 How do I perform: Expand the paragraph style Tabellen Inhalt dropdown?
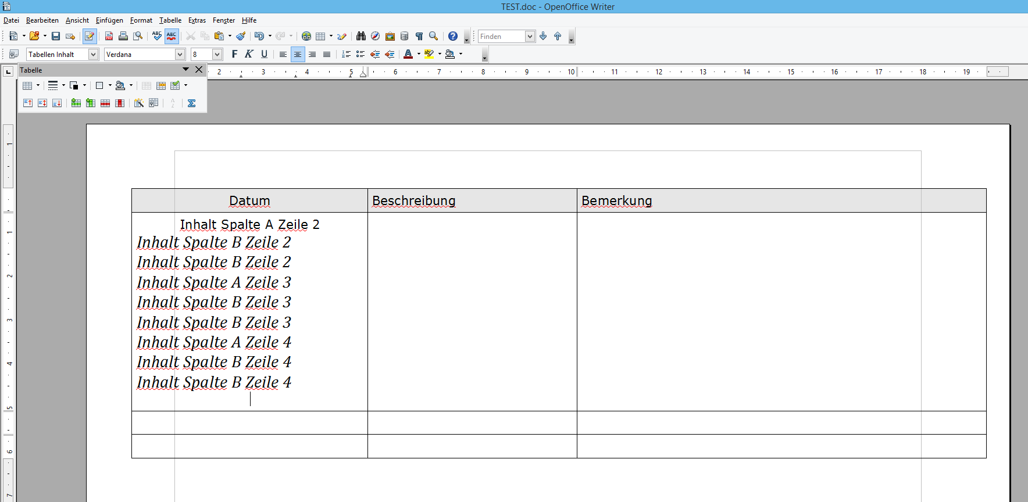(93, 55)
